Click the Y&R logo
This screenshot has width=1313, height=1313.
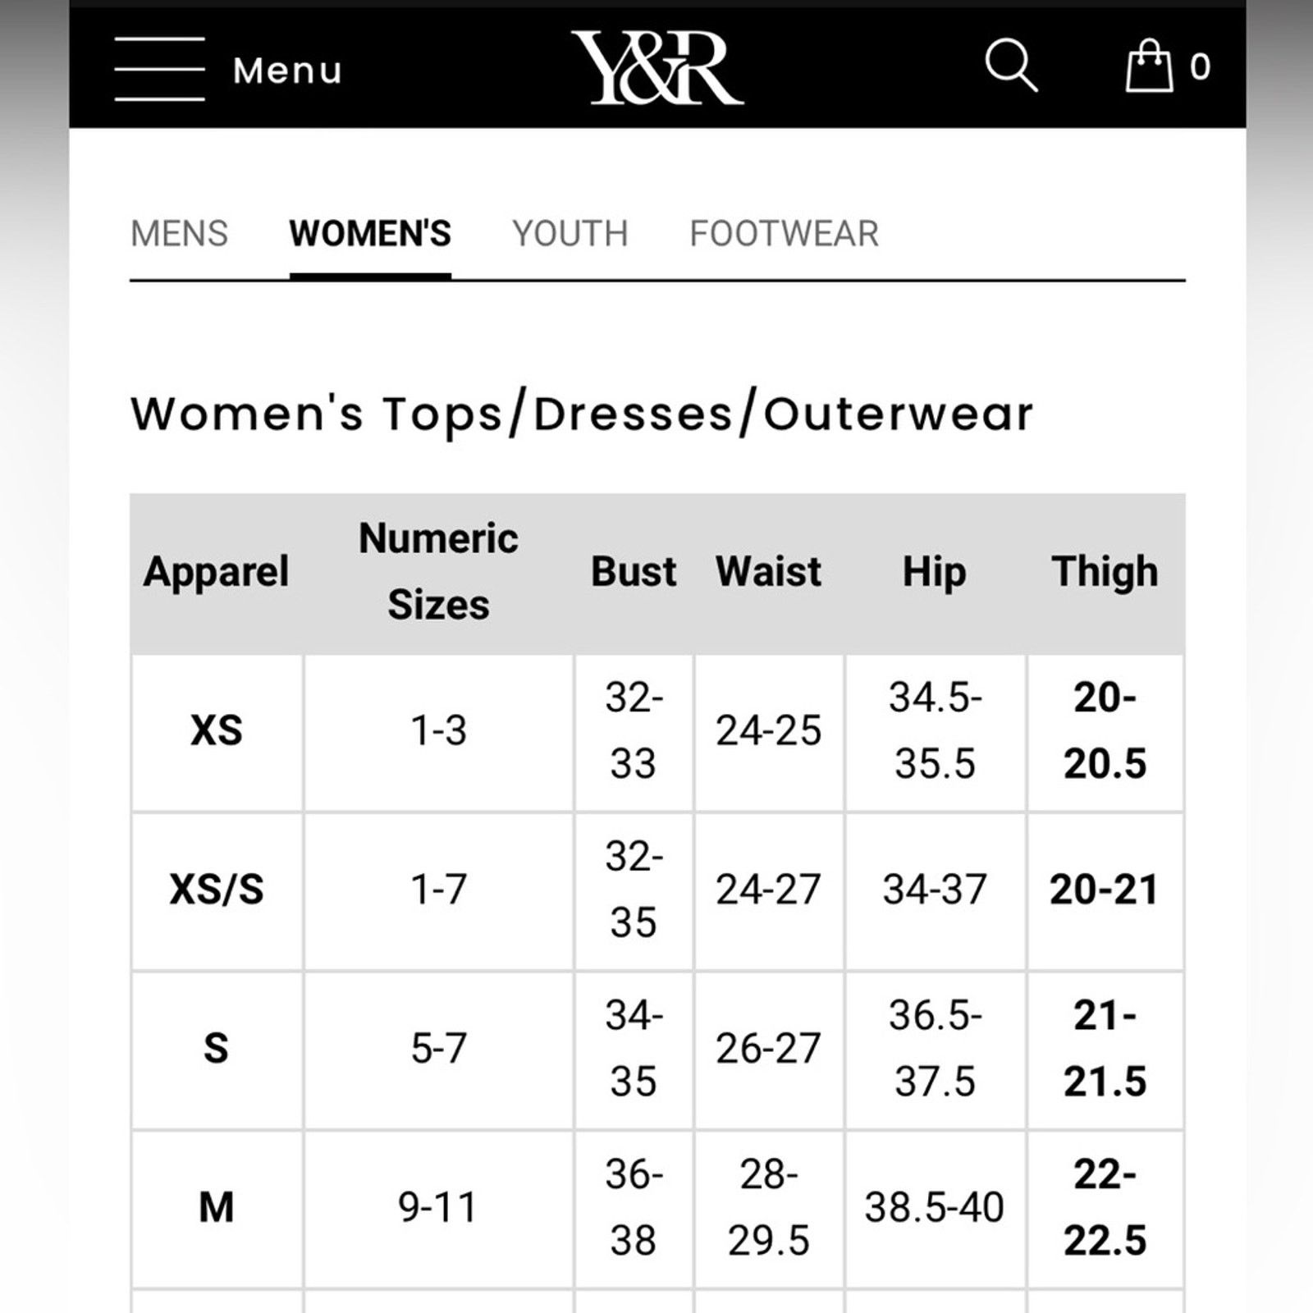(657, 68)
